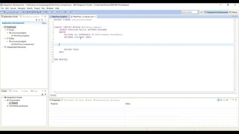Image resolution: width=239 pixels, height=134 pixels.
Task: Open the Run toolbar dropdown arrow
Action: (x=35, y=12)
